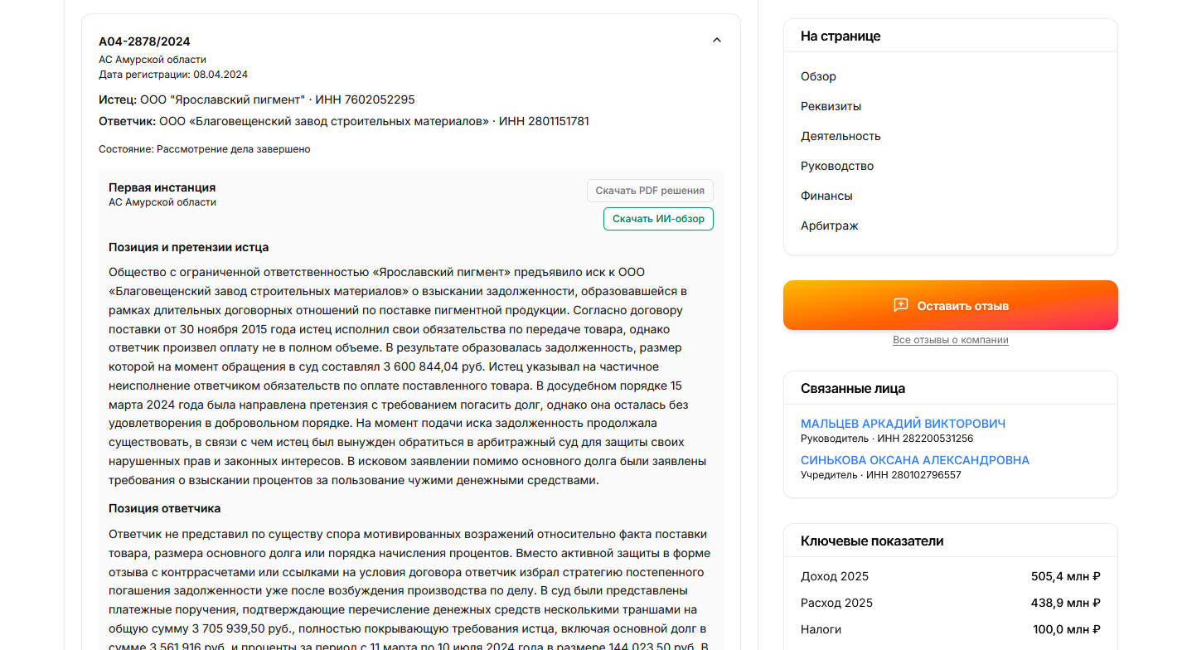
Task: Go to the Реквизиты section
Action: (x=831, y=106)
